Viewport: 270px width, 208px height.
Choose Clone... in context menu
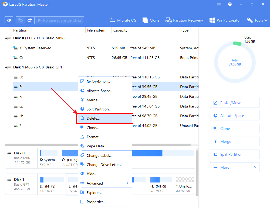[x=105, y=128]
